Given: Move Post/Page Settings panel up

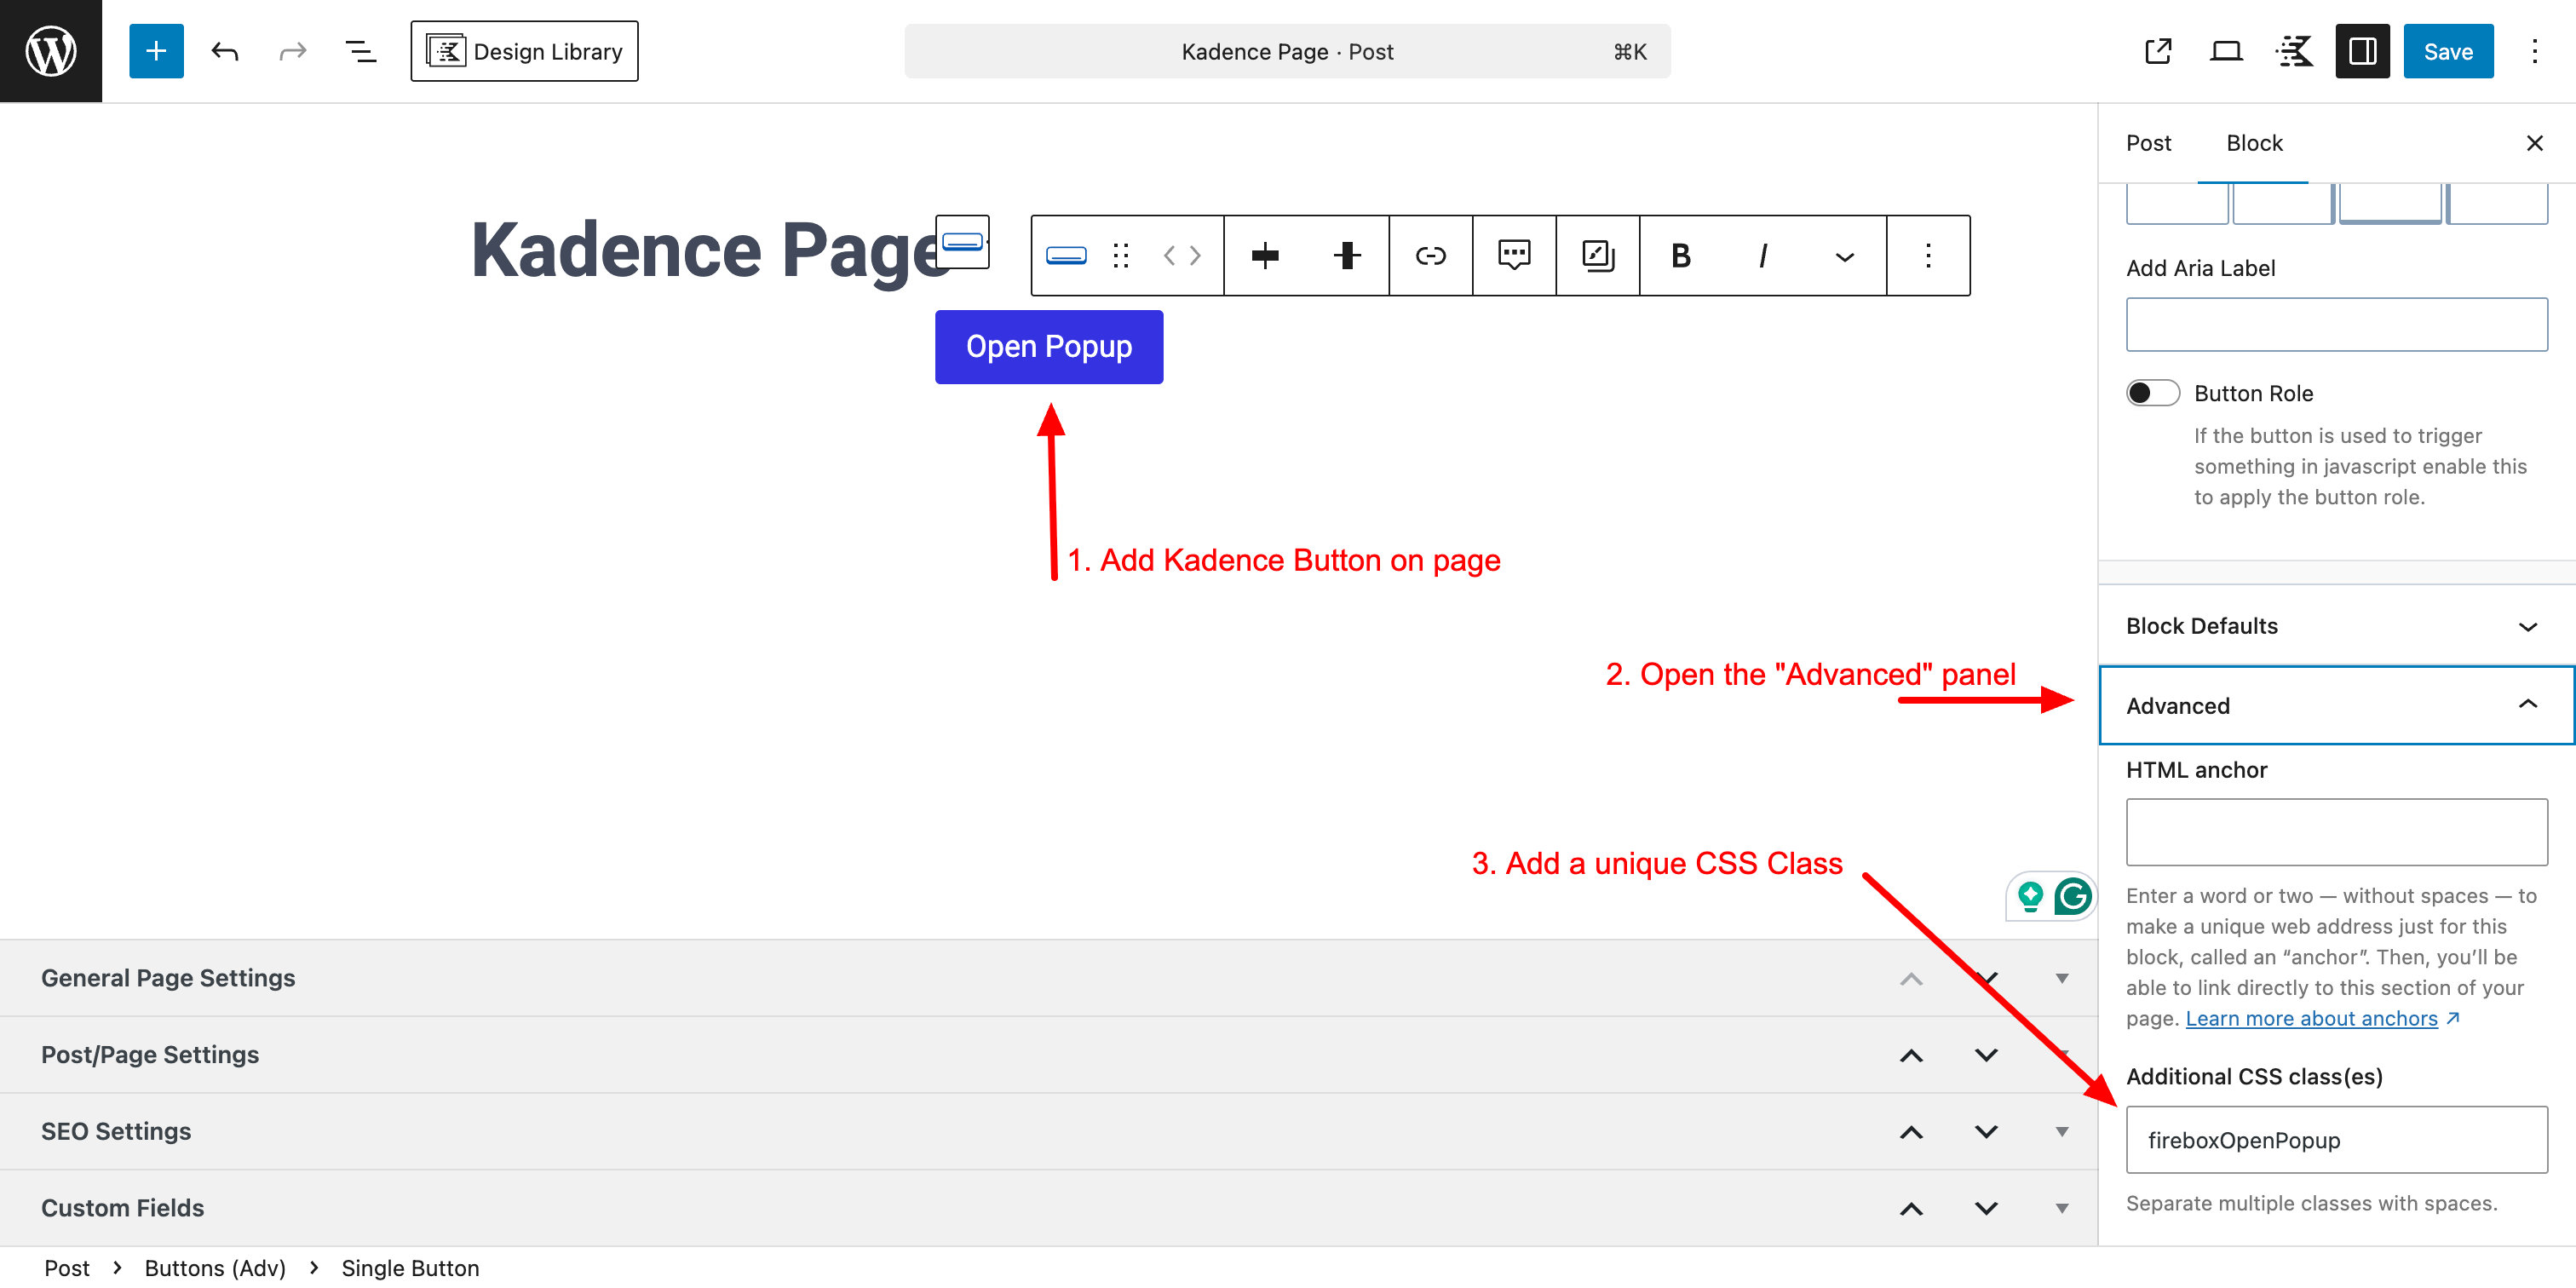Looking at the screenshot, I should pos(1911,1055).
